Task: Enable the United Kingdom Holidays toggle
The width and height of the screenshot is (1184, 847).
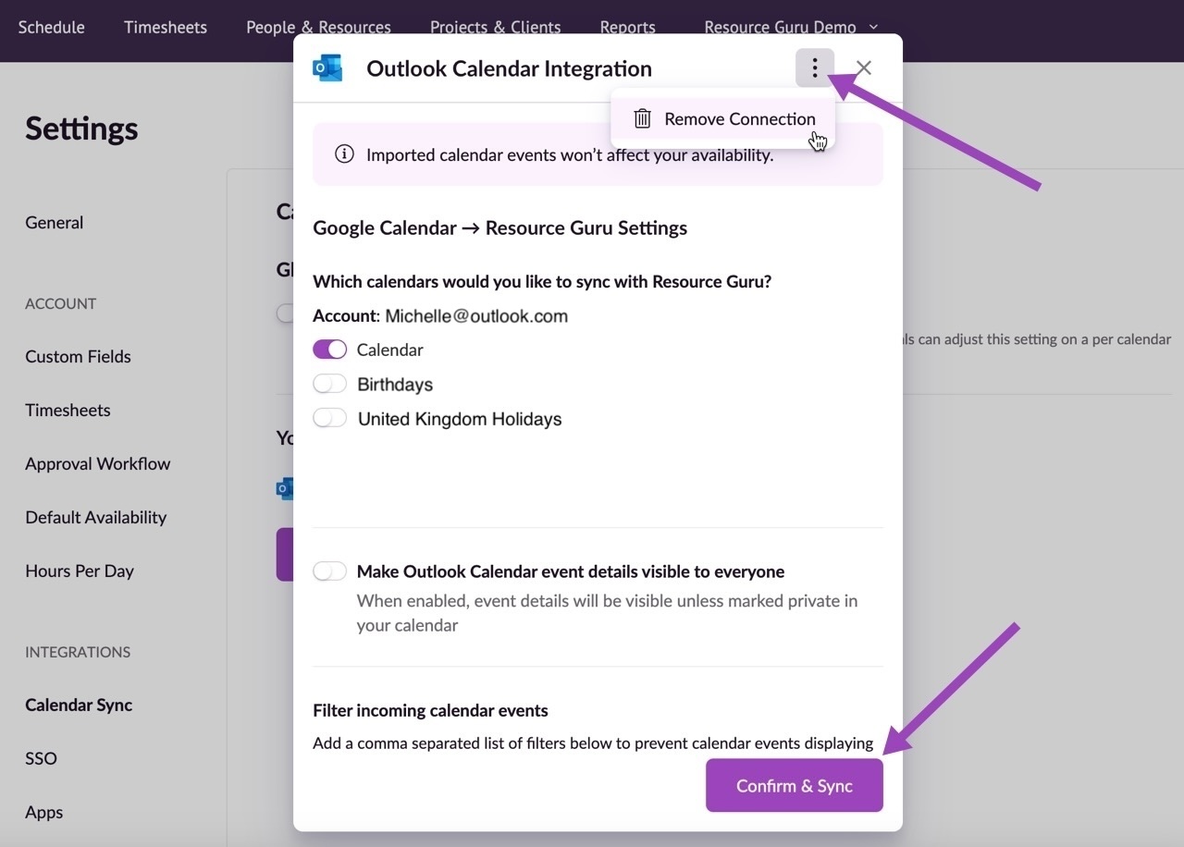Action: pos(329,418)
